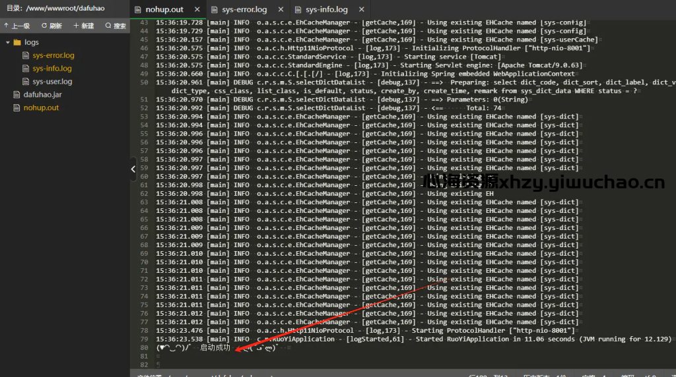Screen dimensions: 676x377
Task: Switch to the sys-info.log tab
Action: (326, 10)
